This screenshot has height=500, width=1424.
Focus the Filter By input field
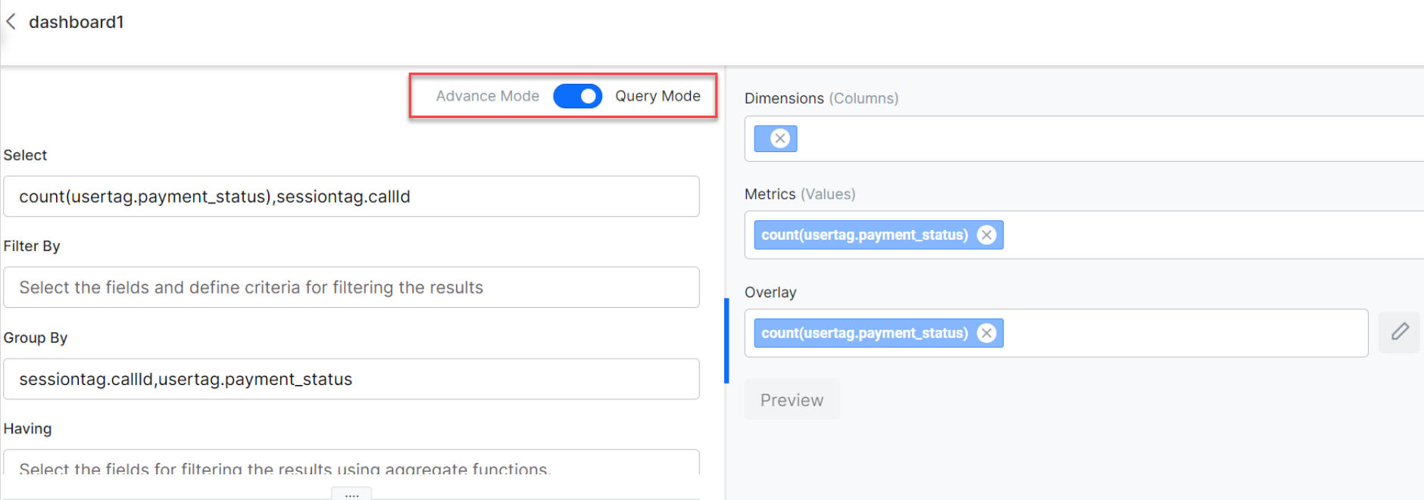point(351,287)
